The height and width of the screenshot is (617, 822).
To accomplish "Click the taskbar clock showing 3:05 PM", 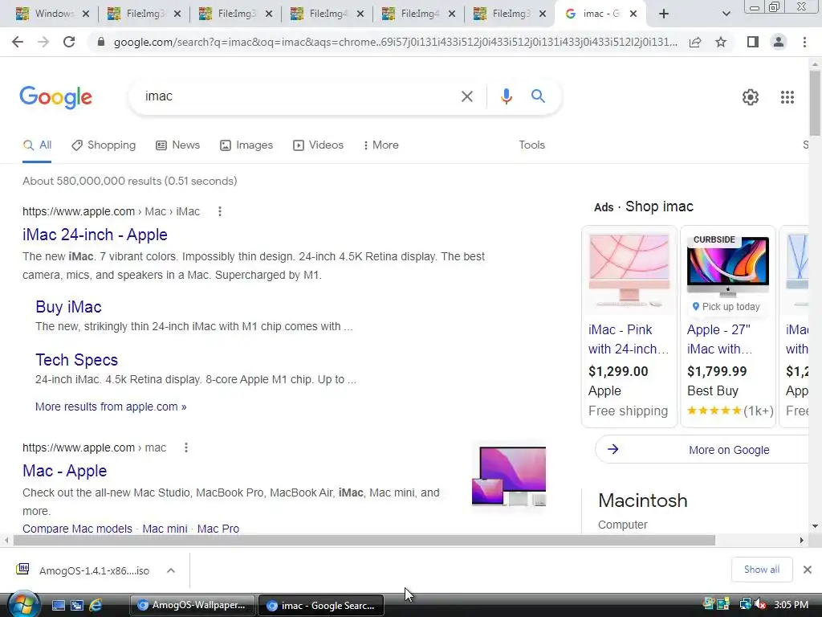I will click(791, 605).
